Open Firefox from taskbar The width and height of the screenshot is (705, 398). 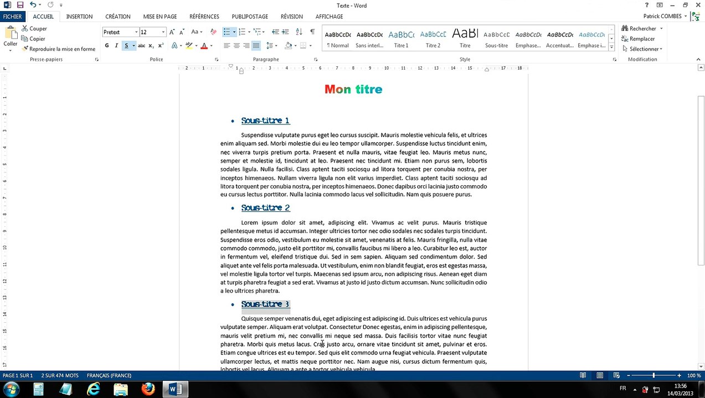tap(148, 389)
